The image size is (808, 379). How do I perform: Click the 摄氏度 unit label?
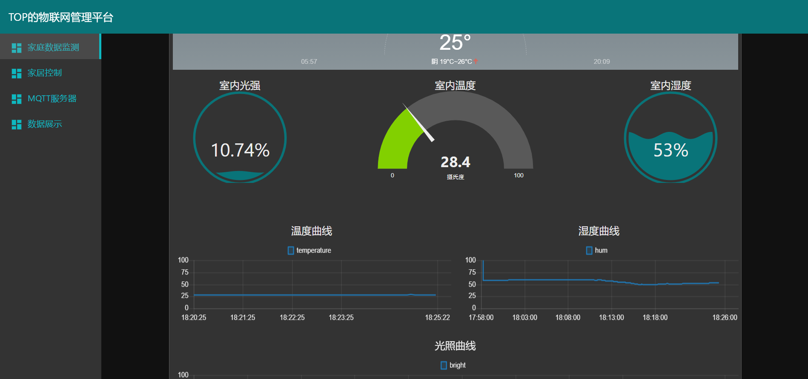coord(456,177)
